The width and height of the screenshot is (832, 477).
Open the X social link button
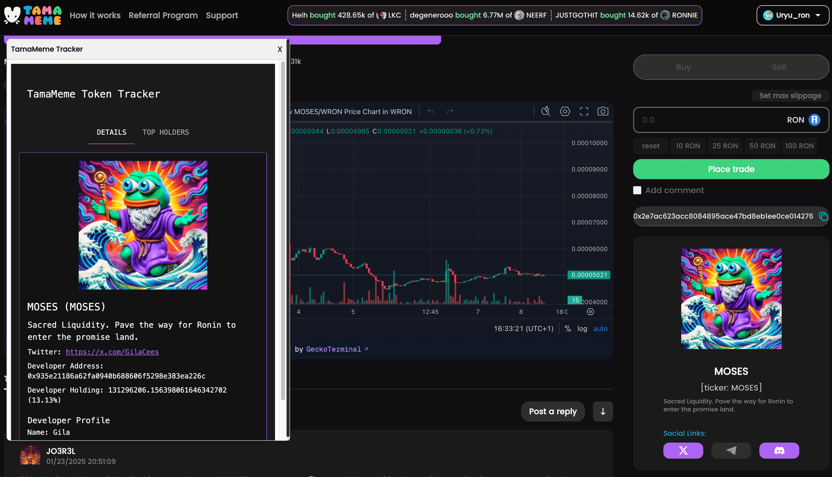[x=683, y=451]
